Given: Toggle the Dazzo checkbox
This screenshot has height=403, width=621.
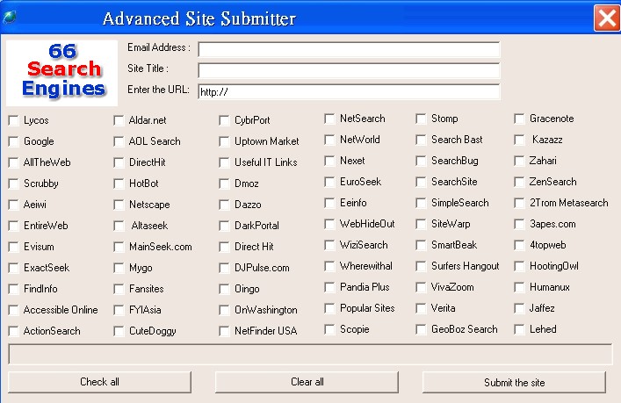Looking at the screenshot, I should pos(224,205).
